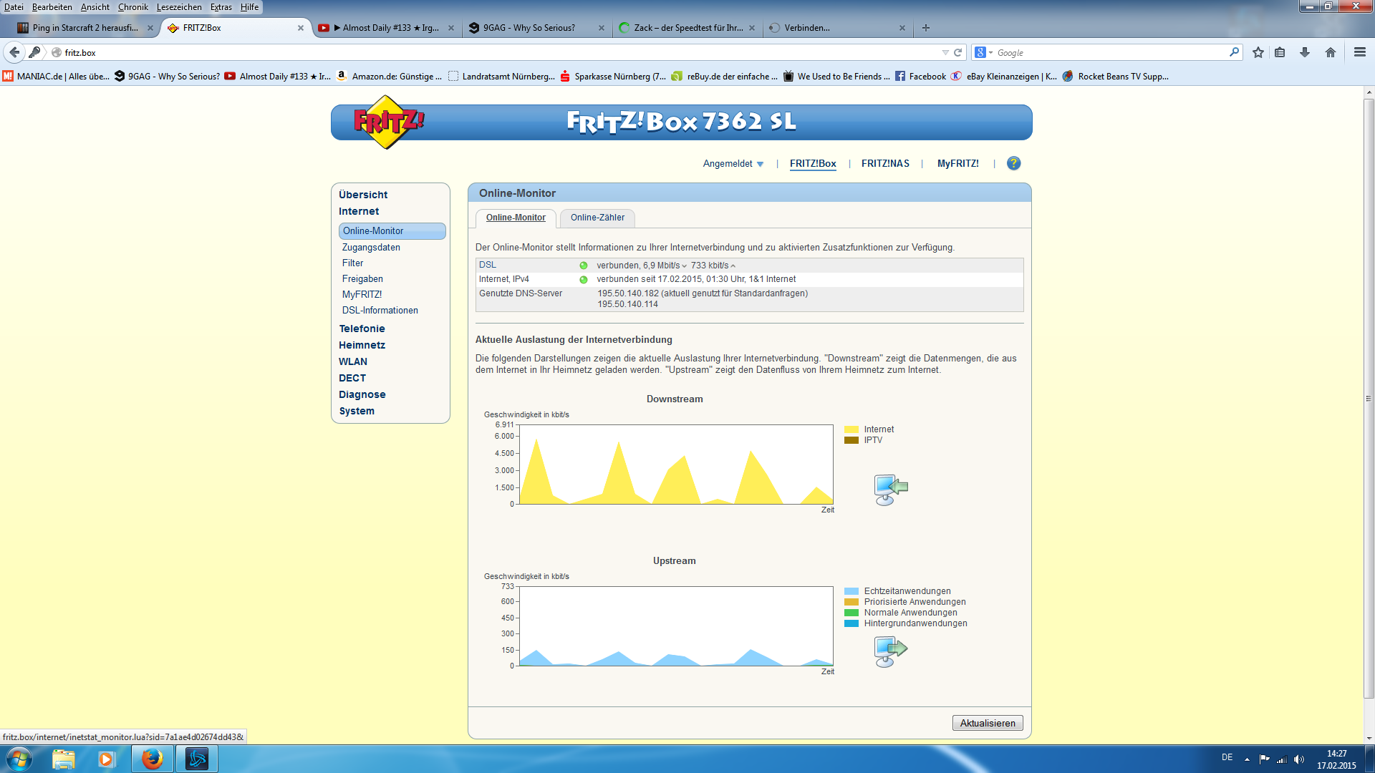This screenshot has width=1375, height=773.
Task: Open the FRITZ!NAS link
Action: pos(885,164)
